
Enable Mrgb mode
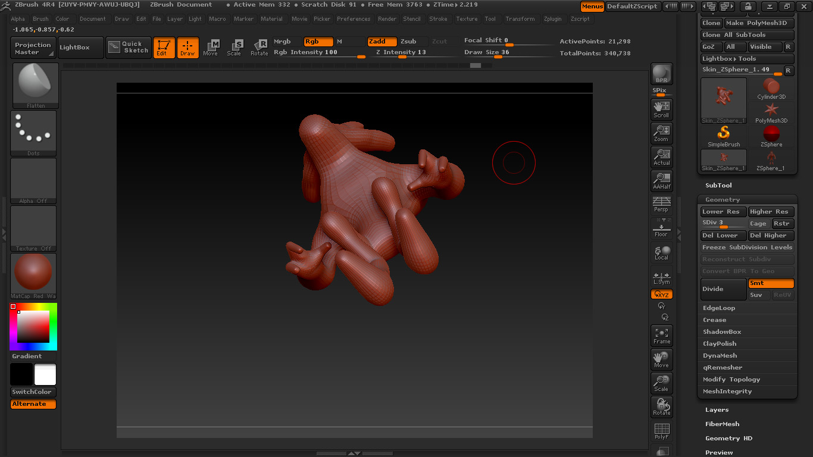[287, 42]
